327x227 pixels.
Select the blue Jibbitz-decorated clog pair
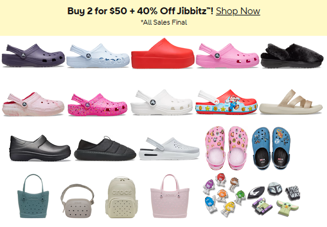pos(271,148)
